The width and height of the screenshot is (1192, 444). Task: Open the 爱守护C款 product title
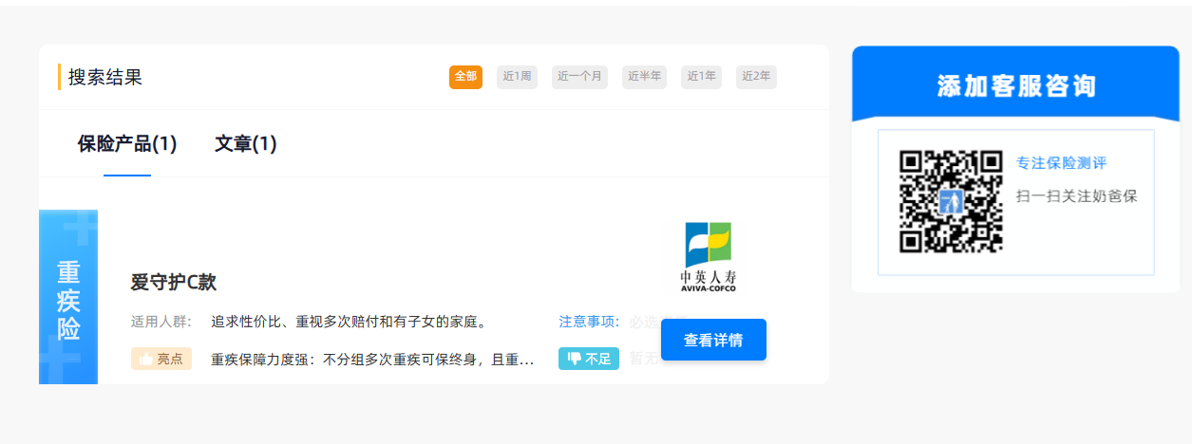point(174,282)
